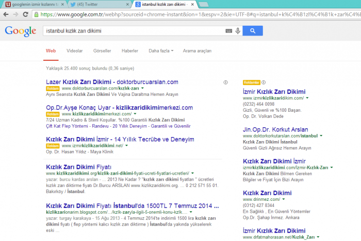Viewport: 361px width, 241px height.
Task: Open the on-screen keyboard icon in search box
Action: tap(228, 31)
